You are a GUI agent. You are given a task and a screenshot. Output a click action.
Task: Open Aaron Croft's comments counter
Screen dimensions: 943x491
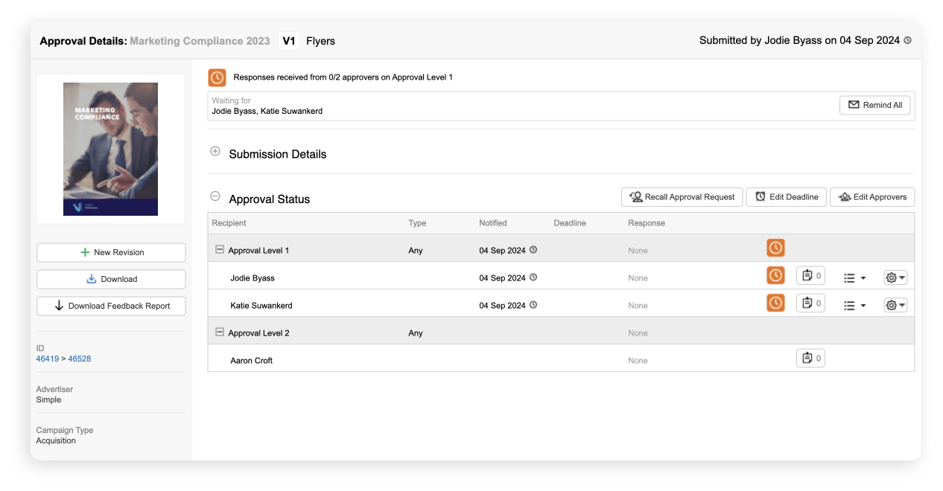tap(810, 358)
